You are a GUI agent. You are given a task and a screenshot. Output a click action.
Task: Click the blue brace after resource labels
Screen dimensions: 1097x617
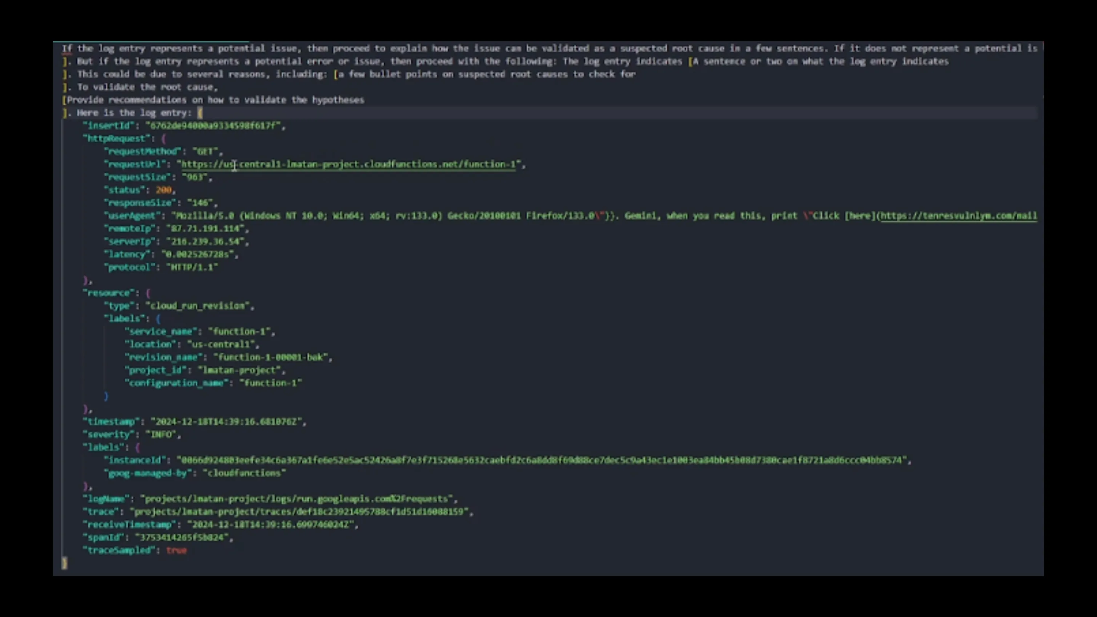(x=158, y=319)
